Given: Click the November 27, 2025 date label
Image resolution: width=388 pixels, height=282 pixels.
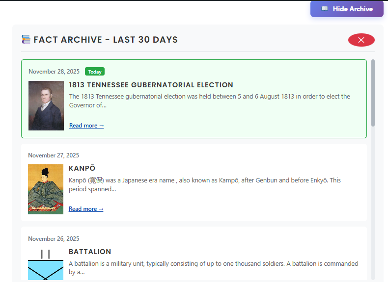Looking at the screenshot, I should tap(54, 155).
